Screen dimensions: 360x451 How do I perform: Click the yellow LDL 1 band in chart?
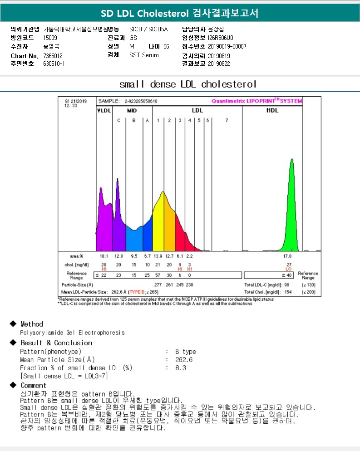(x=158, y=227)
